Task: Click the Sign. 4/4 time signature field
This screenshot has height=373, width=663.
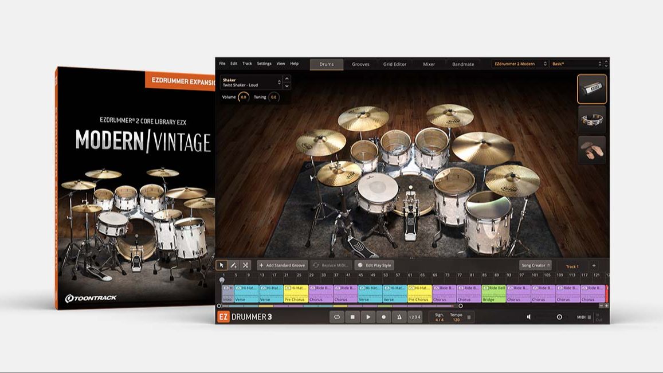Action: (x=440, y=317)
